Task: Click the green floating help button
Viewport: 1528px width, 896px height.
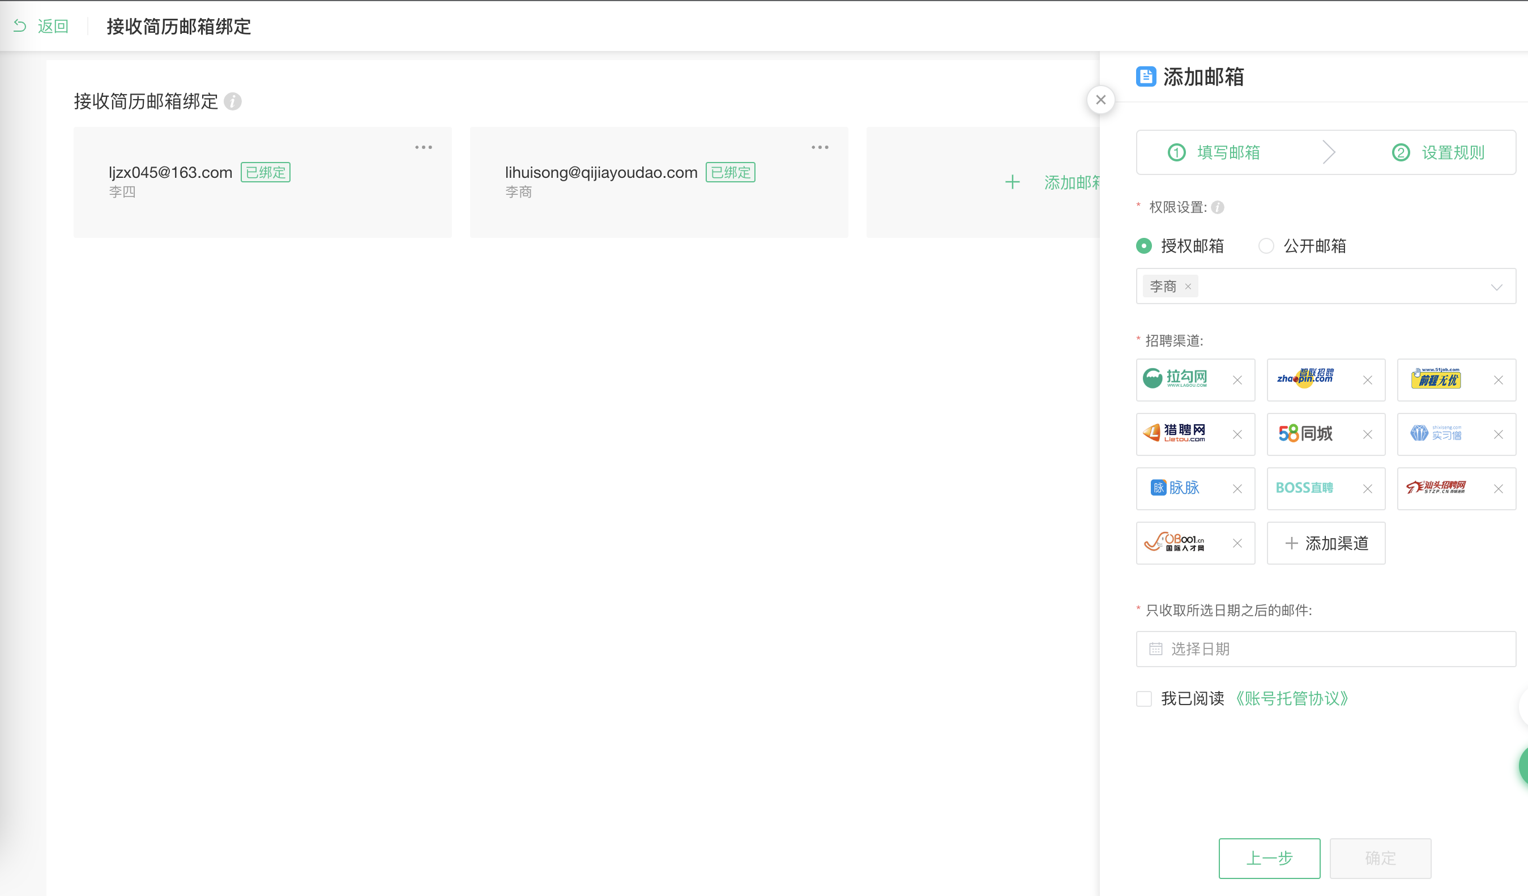Action: click(1522, 766)
